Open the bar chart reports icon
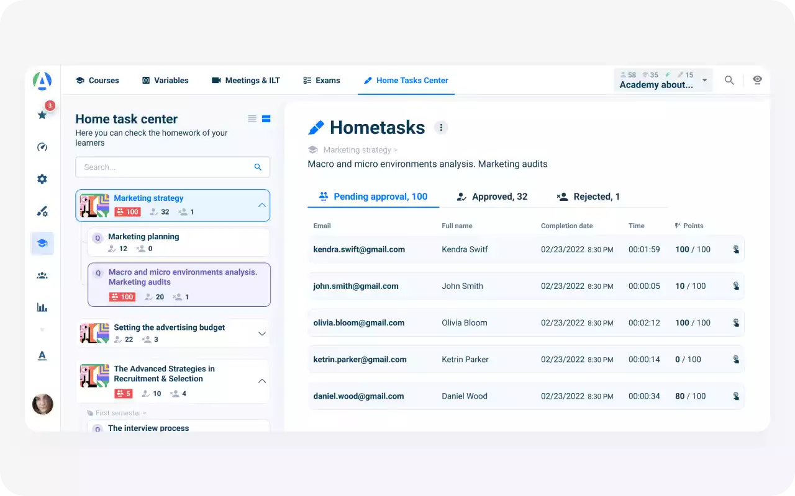 click(x=42, y=307)
